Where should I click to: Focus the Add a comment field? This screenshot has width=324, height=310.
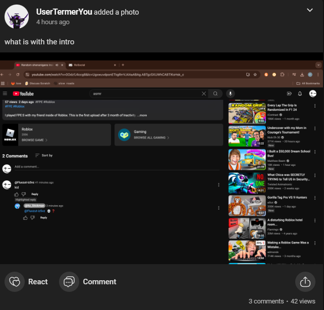click(x=117, y=167)
